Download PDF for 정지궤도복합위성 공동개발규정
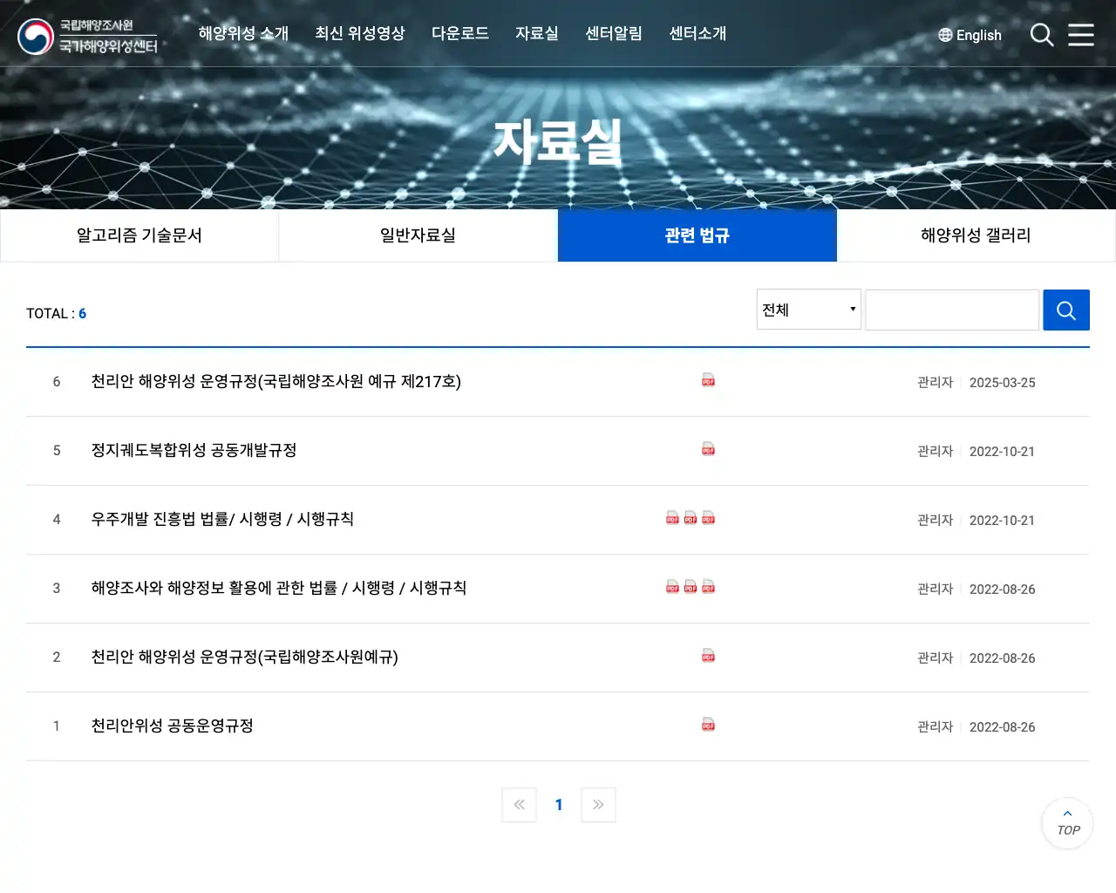 click(x=708, y=449)
